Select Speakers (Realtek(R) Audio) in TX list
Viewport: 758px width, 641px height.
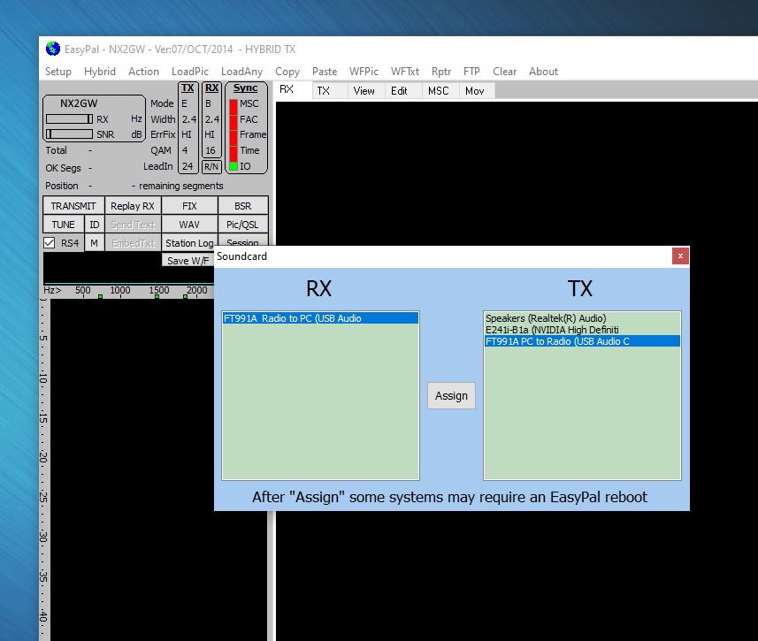546,318
